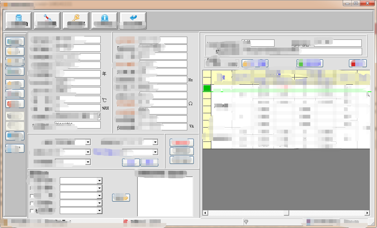The image size is (377, 228).
Task: Select the topmost sidebar function button
Action: (x=15, y=41)
